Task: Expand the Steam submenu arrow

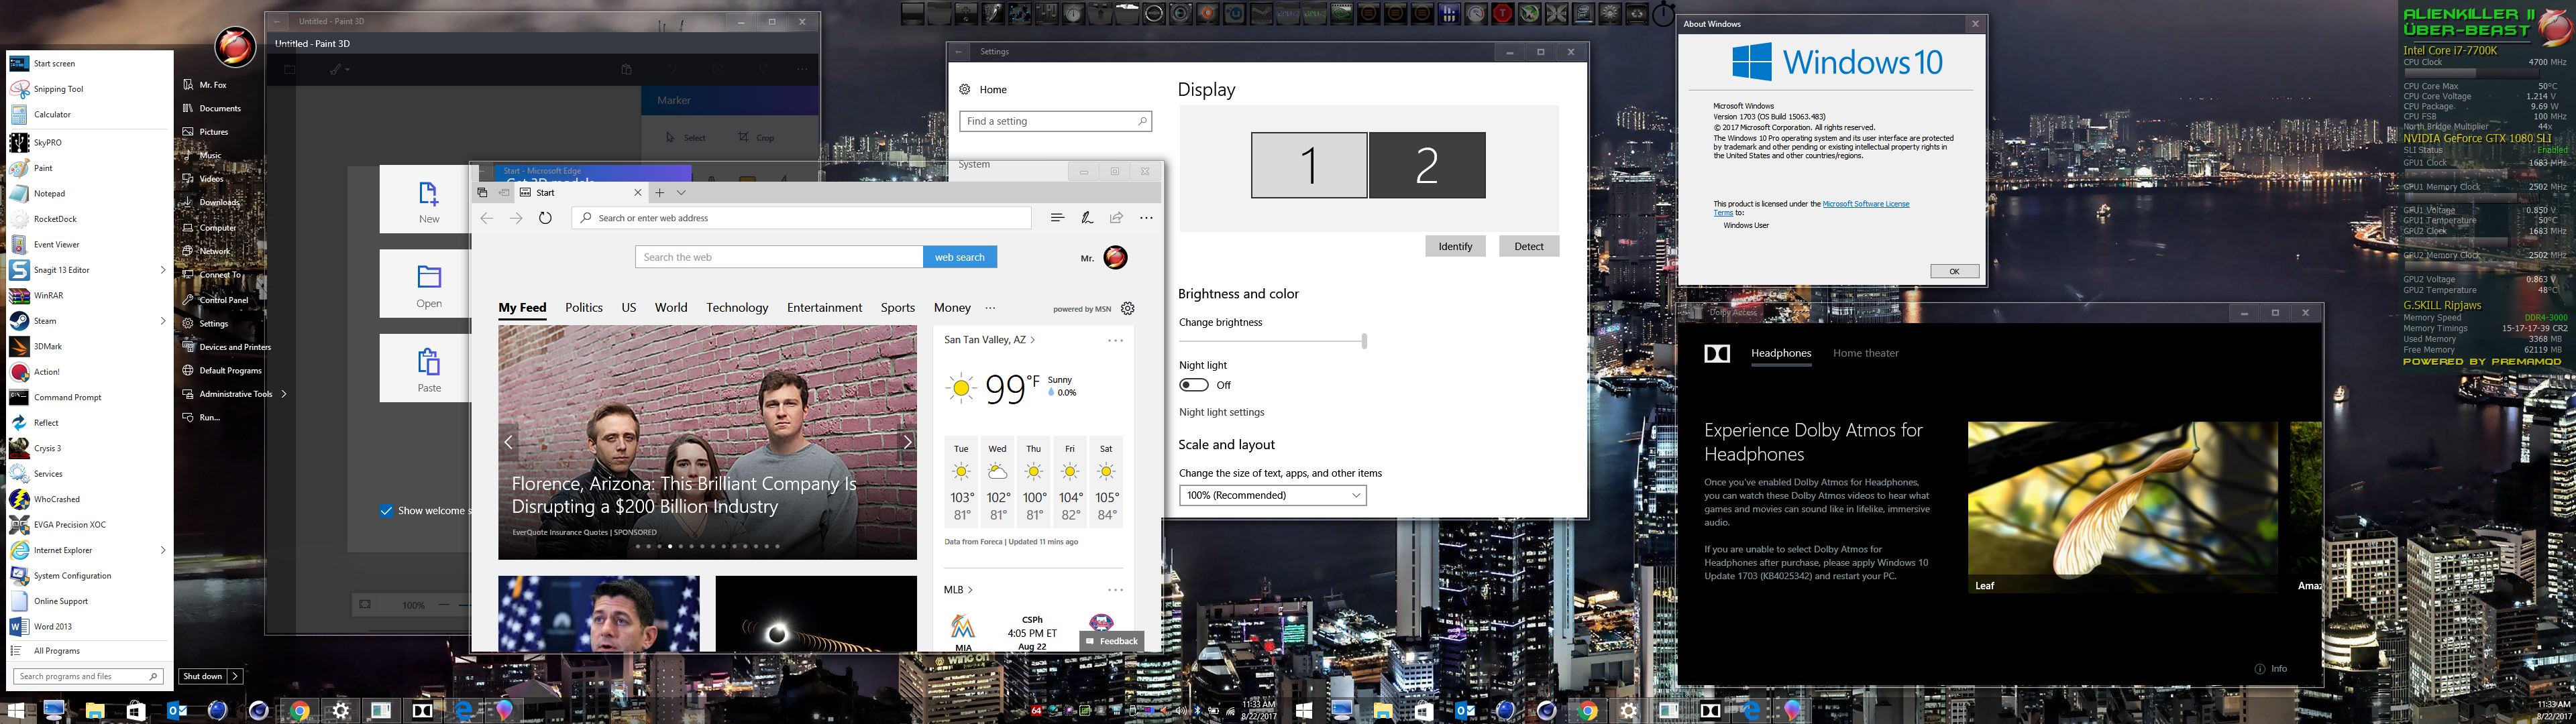Action: point(163,321)
